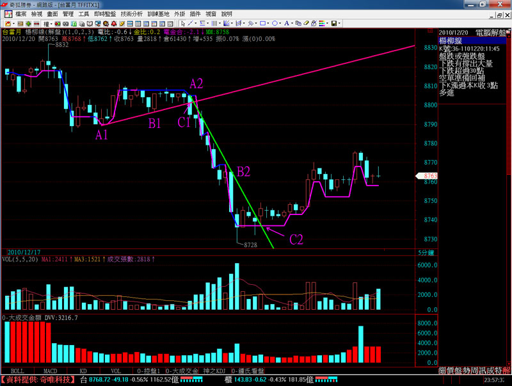This screenshot has height=386, width=512.
Task: Open the dropdown arrow beside color palette
Action: (x=327, y=23)
